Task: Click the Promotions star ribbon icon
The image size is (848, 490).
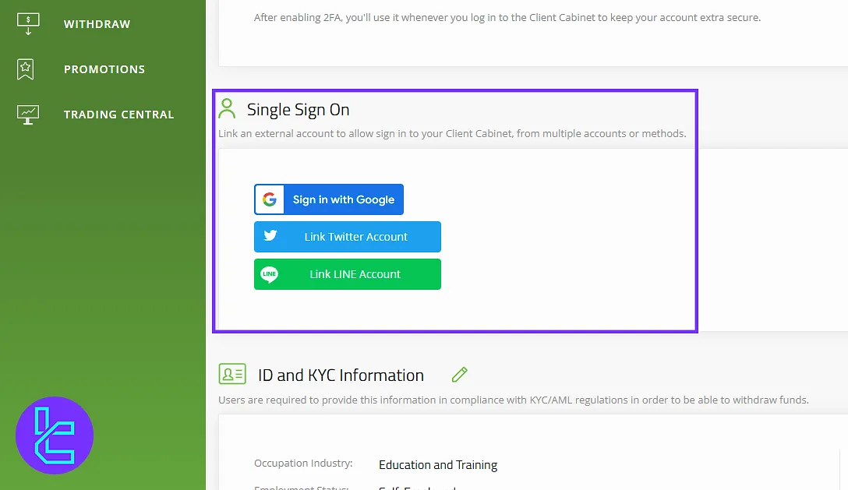Action: 26,69
